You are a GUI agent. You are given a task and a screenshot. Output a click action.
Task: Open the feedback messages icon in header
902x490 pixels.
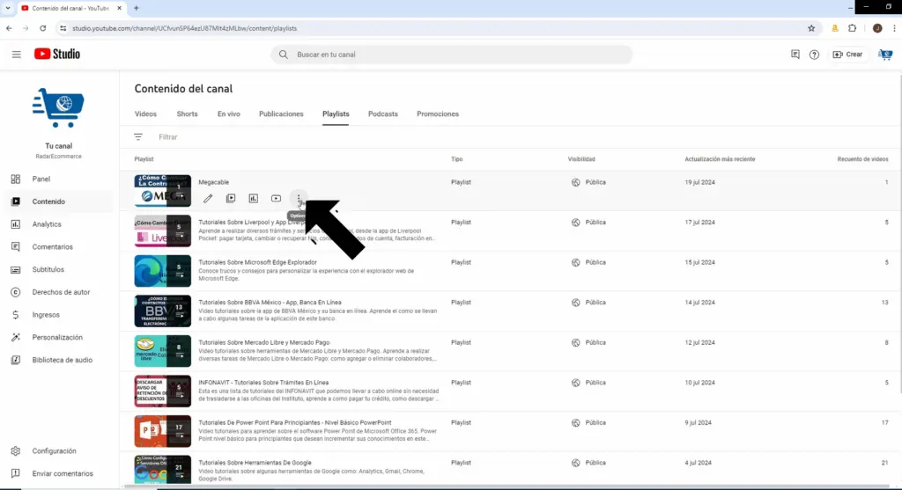(x=795, y=55)
